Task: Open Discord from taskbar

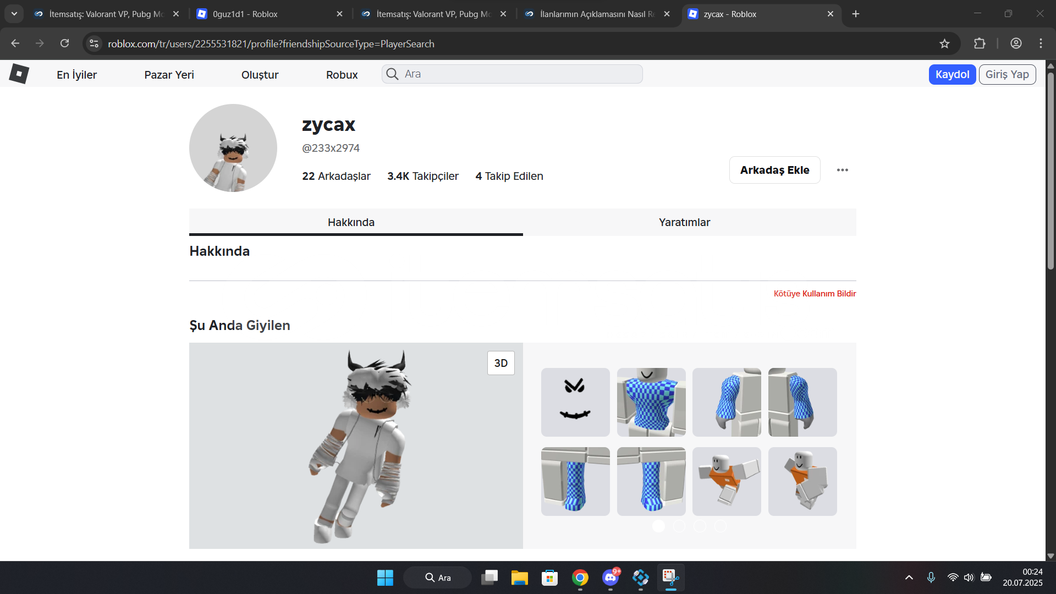Action: point(610,577)
